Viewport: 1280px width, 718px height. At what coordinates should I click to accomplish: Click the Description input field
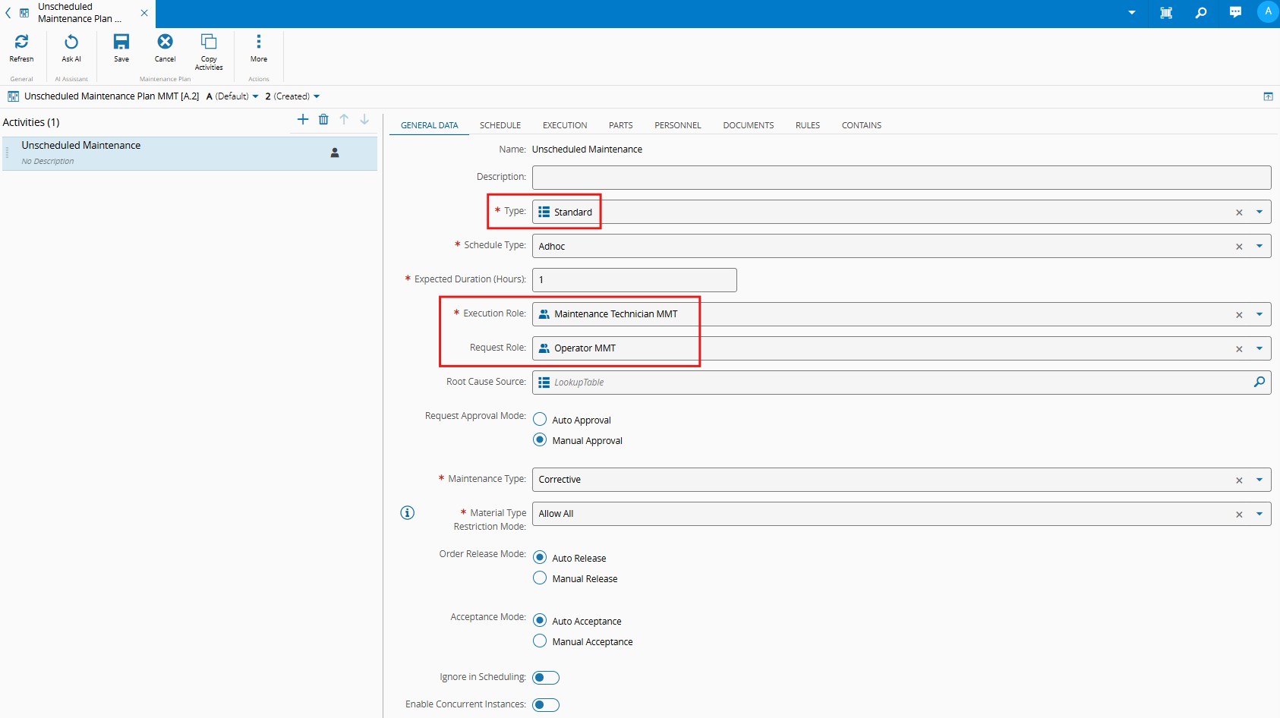(x=902, y=178)
